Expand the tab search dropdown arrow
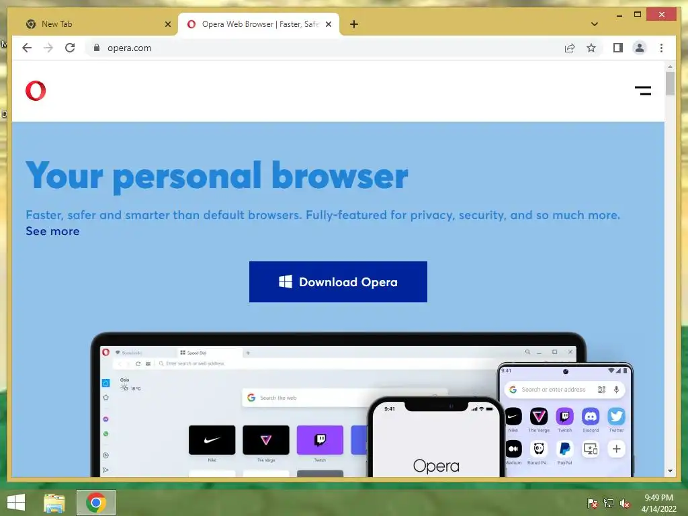Image resolution: width=688 pixels, height=516 pixels. click(594, 24)
